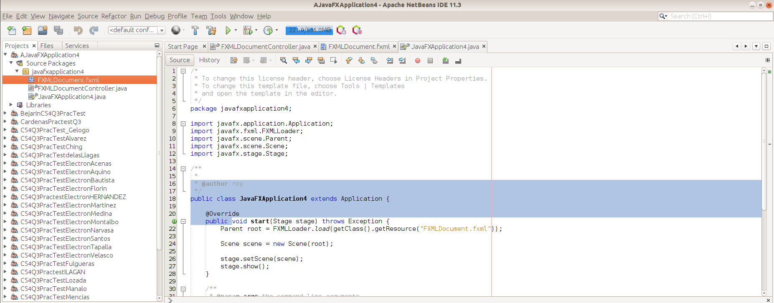Collapse the AJavaFXApplication4 project node
The width and height of the screenshot is (774, 303).
pyautogui.click(x=5, y=55)
